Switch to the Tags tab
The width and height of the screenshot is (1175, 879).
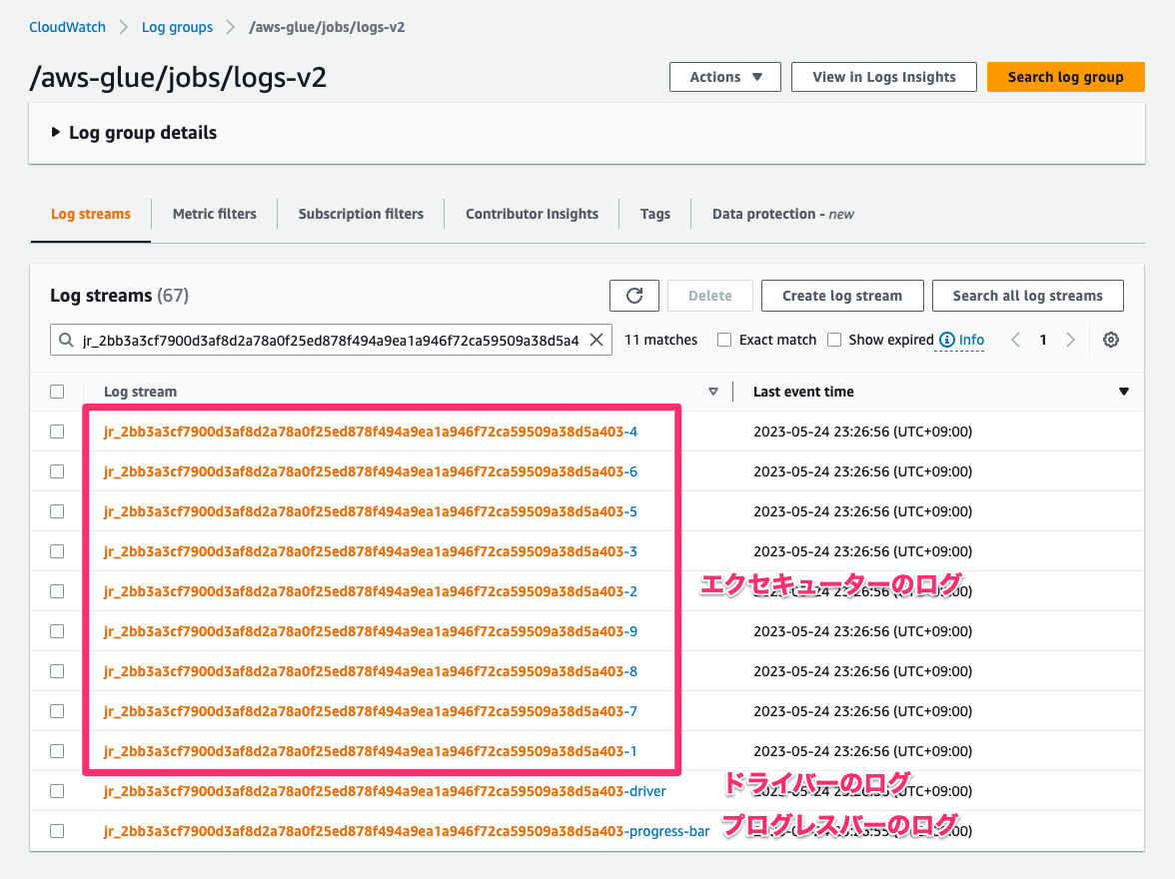point(655,214)
